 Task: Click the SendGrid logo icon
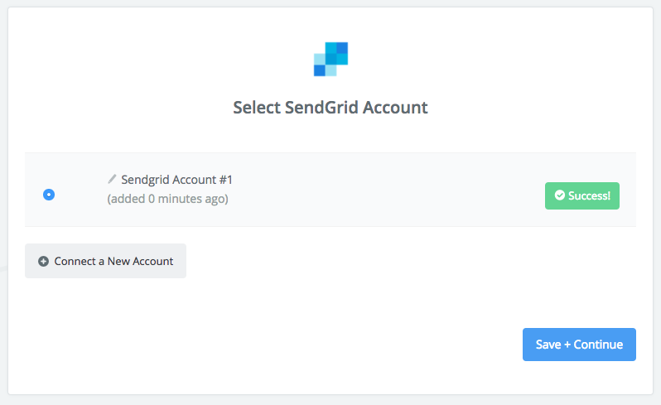[331, 59]
